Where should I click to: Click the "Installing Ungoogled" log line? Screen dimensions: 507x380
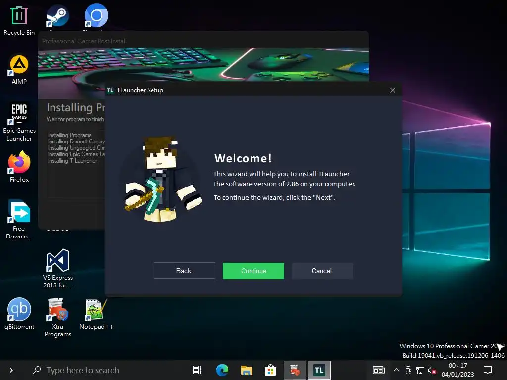click(x=77, y=148)
